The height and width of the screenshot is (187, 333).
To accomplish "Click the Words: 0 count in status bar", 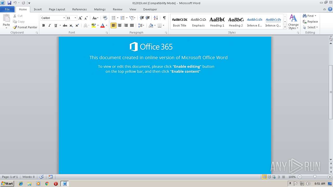I will point(29,177).
